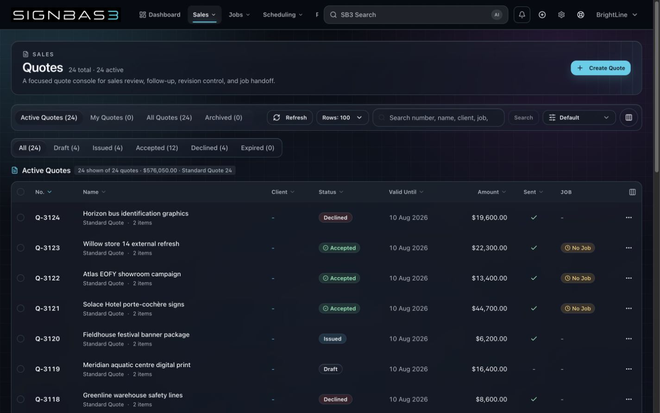
Task: Filter by the Accepted (12) tab
Action: click(157, 148)
